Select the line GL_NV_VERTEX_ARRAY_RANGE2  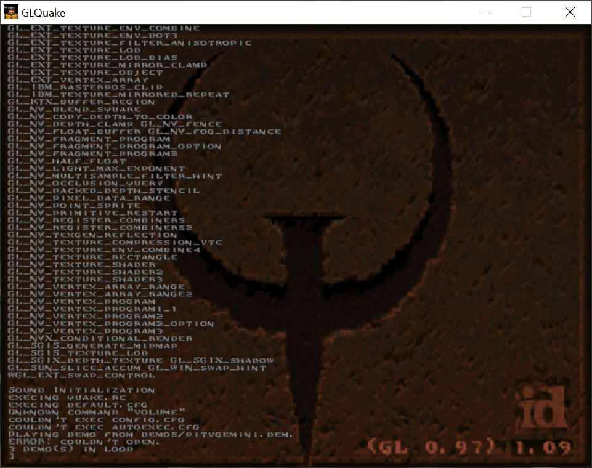click(x=100, y=294)
